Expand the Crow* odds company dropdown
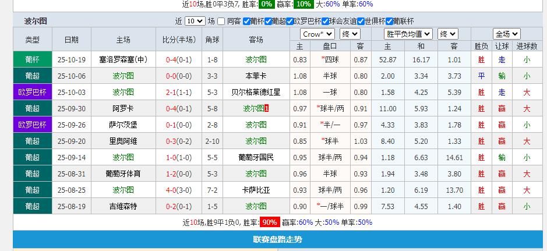The image size is (547, 251). tap(317, 34)
